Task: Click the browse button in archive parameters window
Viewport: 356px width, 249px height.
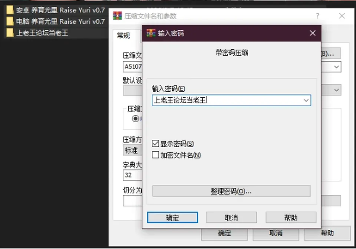Action: tap(331, 53)
